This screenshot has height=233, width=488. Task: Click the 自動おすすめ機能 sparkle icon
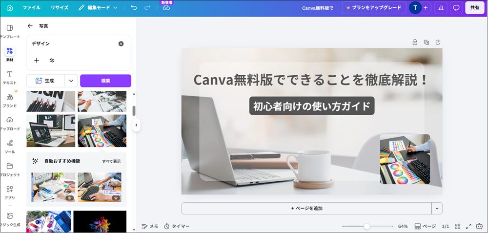pyautogui.click(x=35, y=161)
